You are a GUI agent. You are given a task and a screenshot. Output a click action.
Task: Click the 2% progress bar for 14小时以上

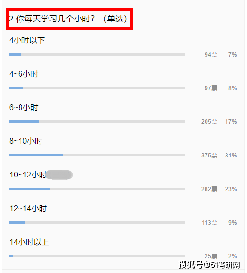tap(97, 256)
